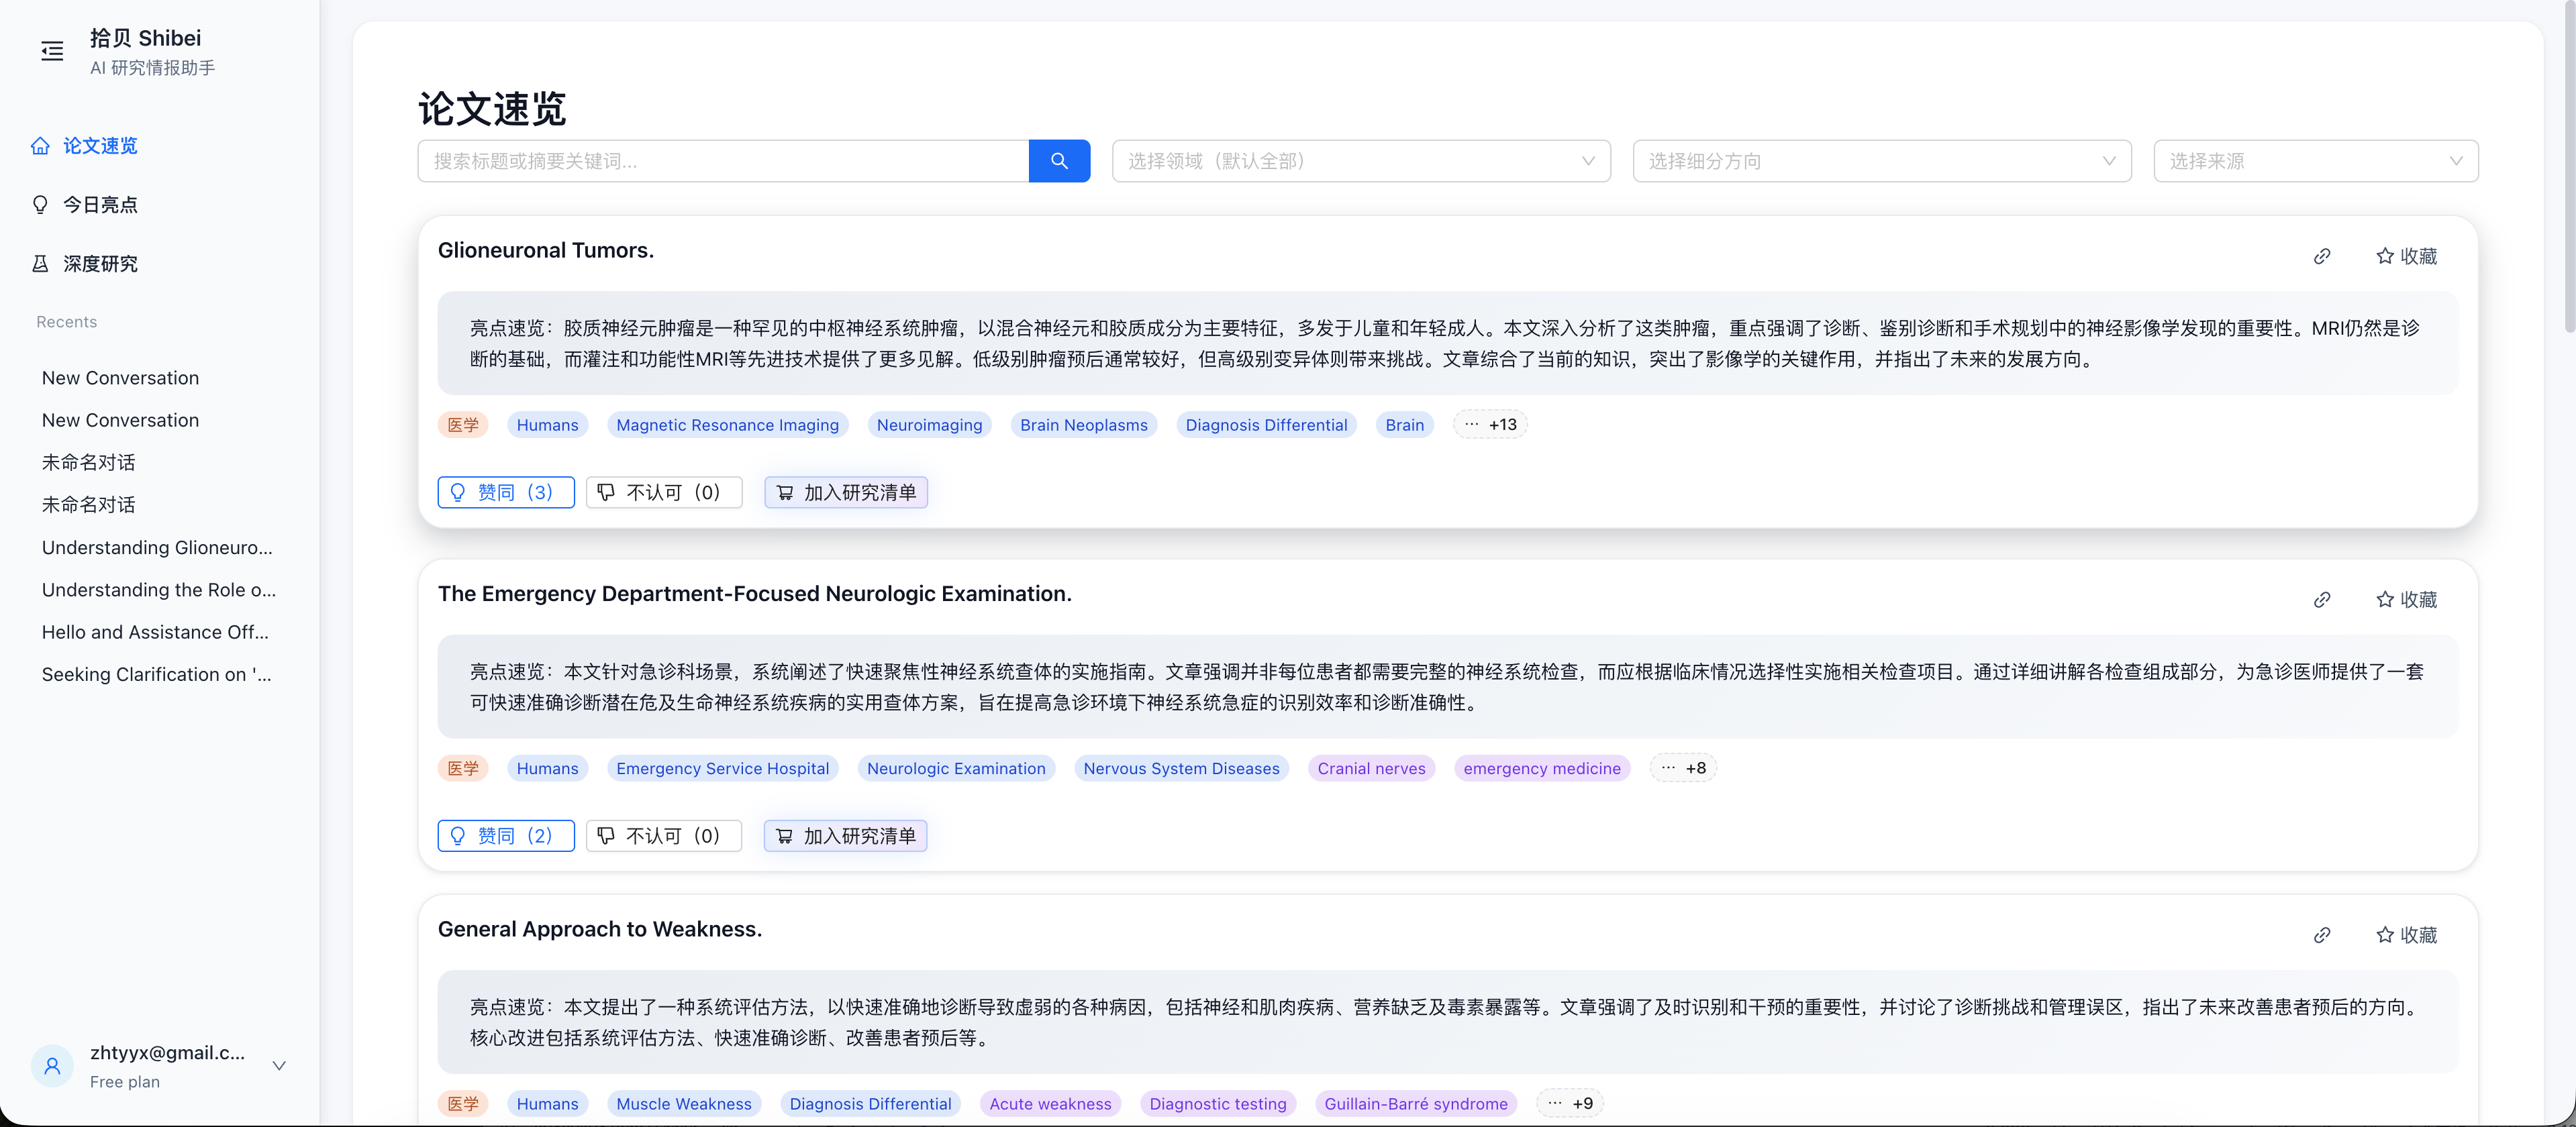Open the first New Conversation recent item
The height and width of the screenshot is (1127, 2576).
(x=120, y=378)
